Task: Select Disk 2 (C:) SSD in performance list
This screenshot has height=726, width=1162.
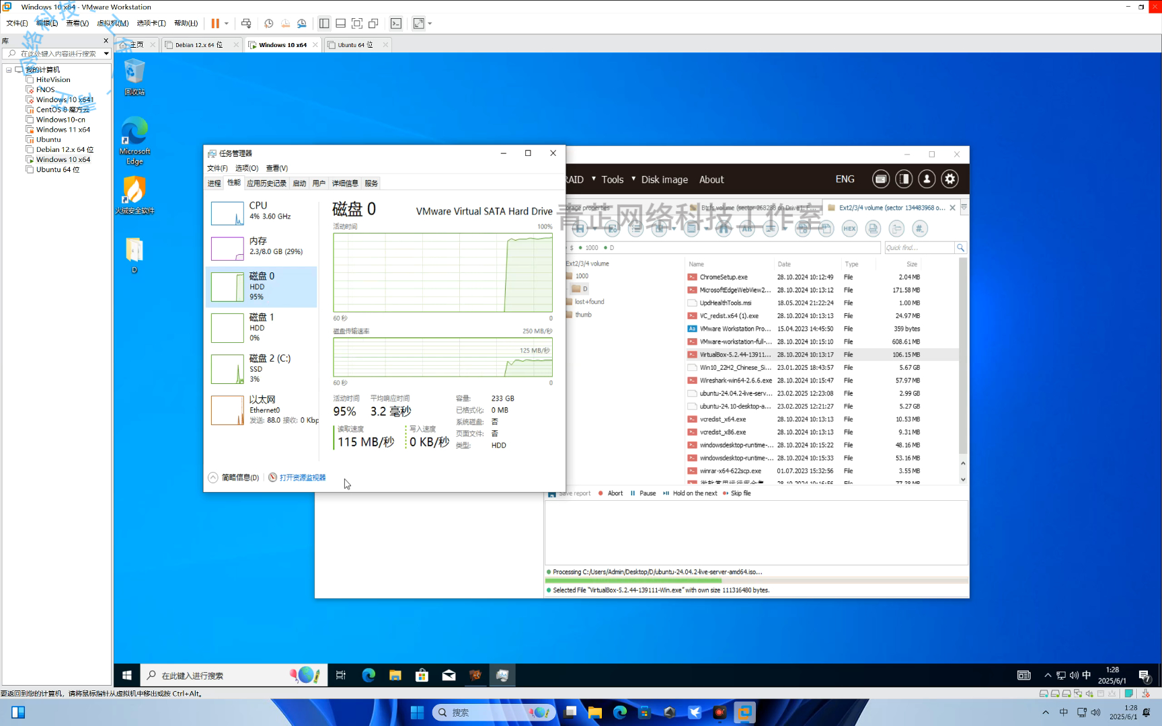Action: pyautogui.click(x=262, y=369)
